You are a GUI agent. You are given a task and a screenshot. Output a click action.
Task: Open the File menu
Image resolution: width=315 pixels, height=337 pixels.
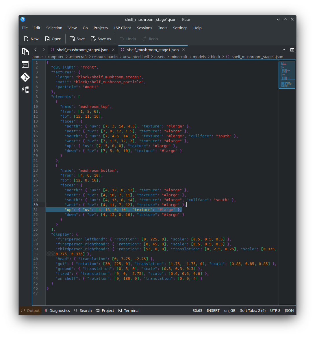click(25, 28)
